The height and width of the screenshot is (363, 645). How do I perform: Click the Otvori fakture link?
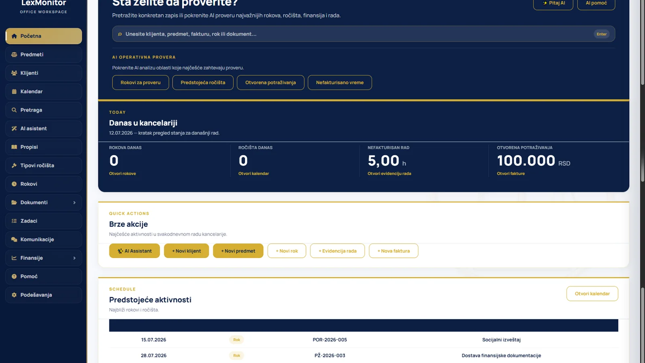(511, 173)
